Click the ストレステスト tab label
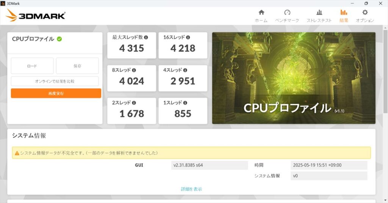 pyautogui.click(x=319, y=20)
